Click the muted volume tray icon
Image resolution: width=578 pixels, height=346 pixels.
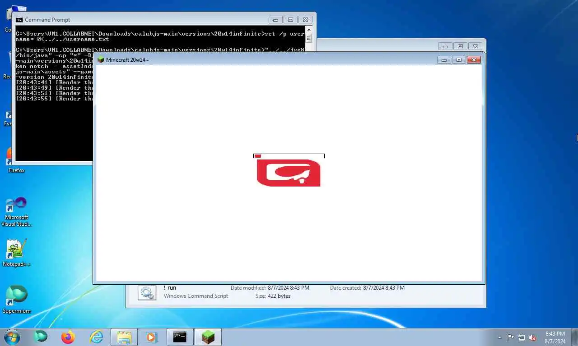tap(533, 337)
